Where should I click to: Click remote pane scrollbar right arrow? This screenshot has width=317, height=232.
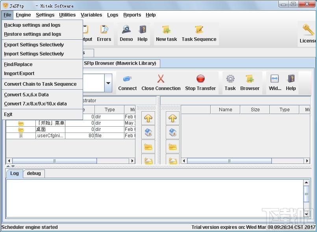click(x=307, y=161)
